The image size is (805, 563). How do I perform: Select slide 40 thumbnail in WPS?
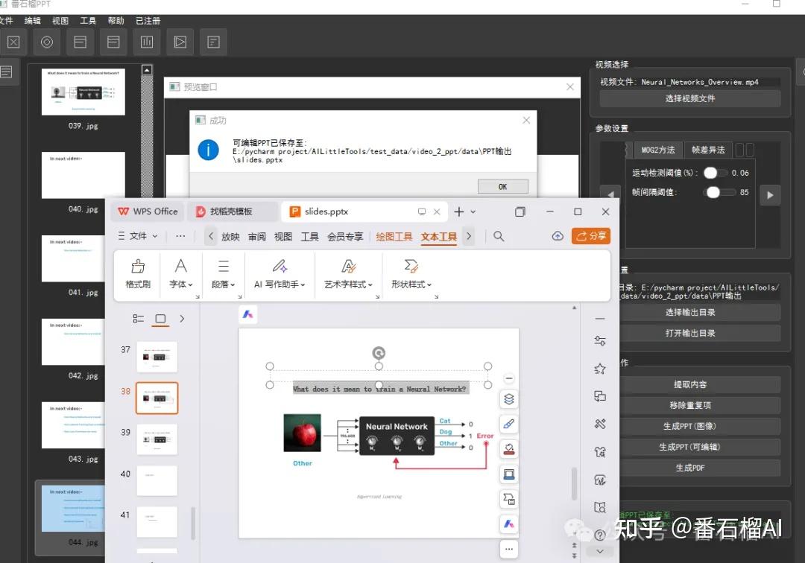[157, 480]
